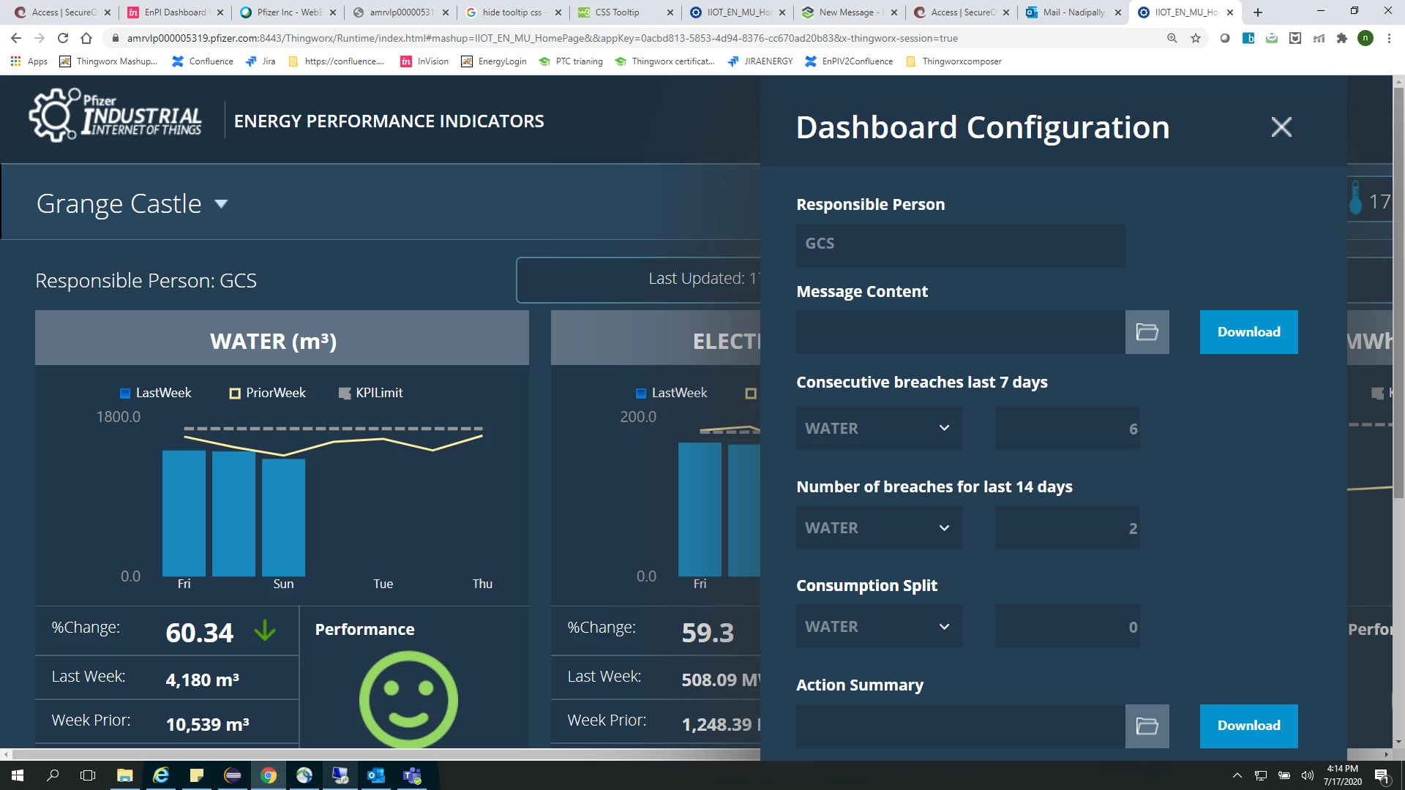Click the Pfizer Industrial IoT logo

point(116,116)
